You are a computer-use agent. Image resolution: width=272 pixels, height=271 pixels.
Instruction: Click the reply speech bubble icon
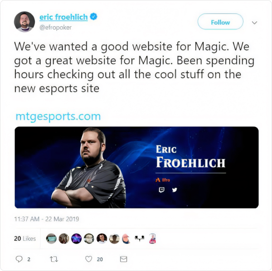tap(19, 259)
